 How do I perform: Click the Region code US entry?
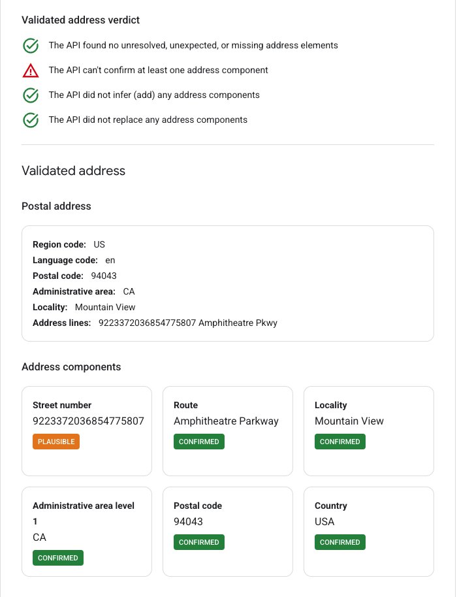(x=69, y=244)
